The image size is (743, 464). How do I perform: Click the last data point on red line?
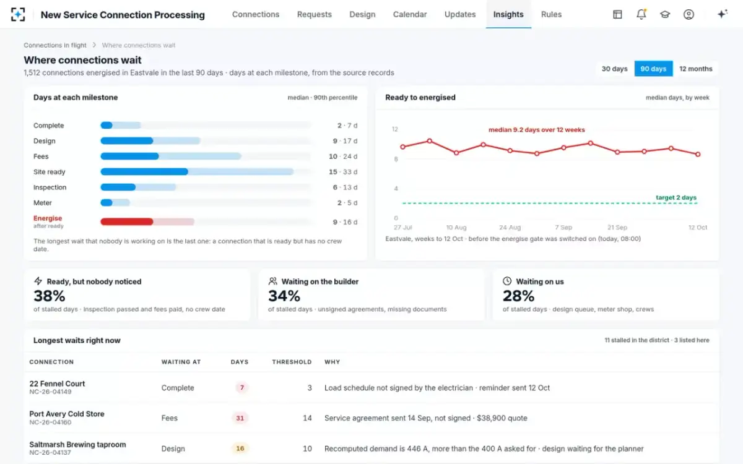click(x=698, y=154)
